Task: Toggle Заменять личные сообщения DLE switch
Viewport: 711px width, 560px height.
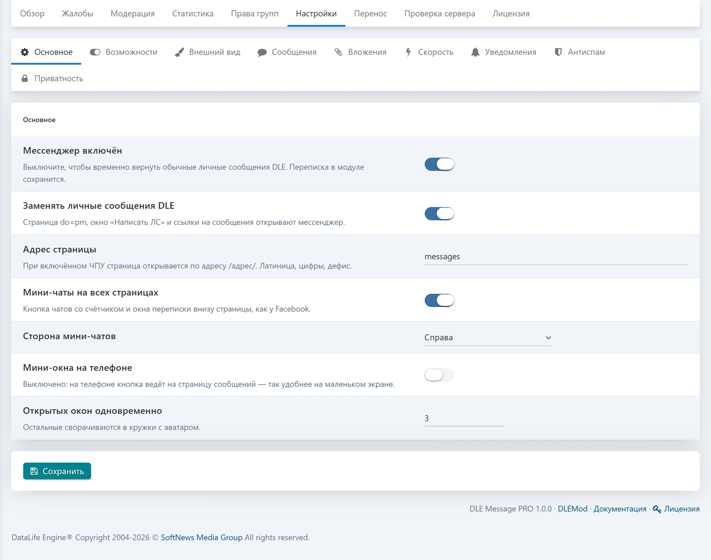Action: 439,213
